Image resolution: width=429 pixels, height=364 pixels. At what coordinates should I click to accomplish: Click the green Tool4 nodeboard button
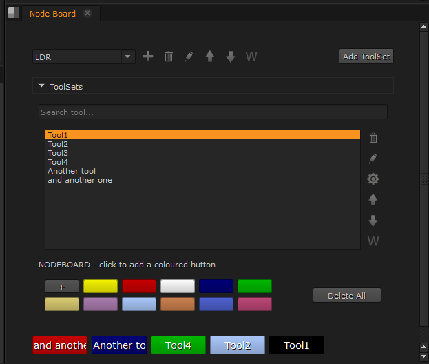tap(178, 345)
